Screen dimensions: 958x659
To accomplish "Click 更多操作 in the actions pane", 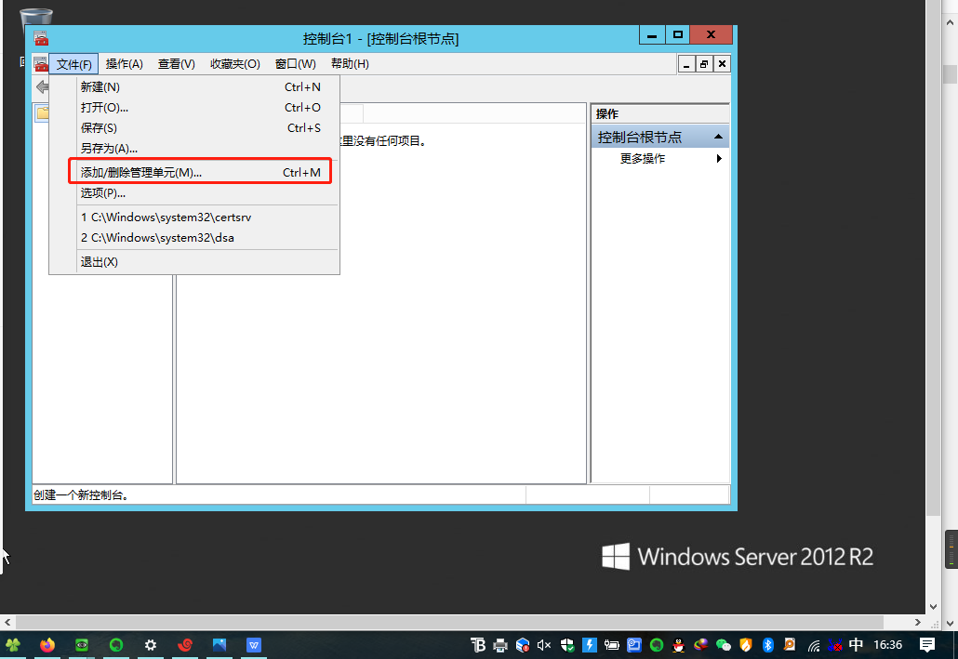I will 642,159.
